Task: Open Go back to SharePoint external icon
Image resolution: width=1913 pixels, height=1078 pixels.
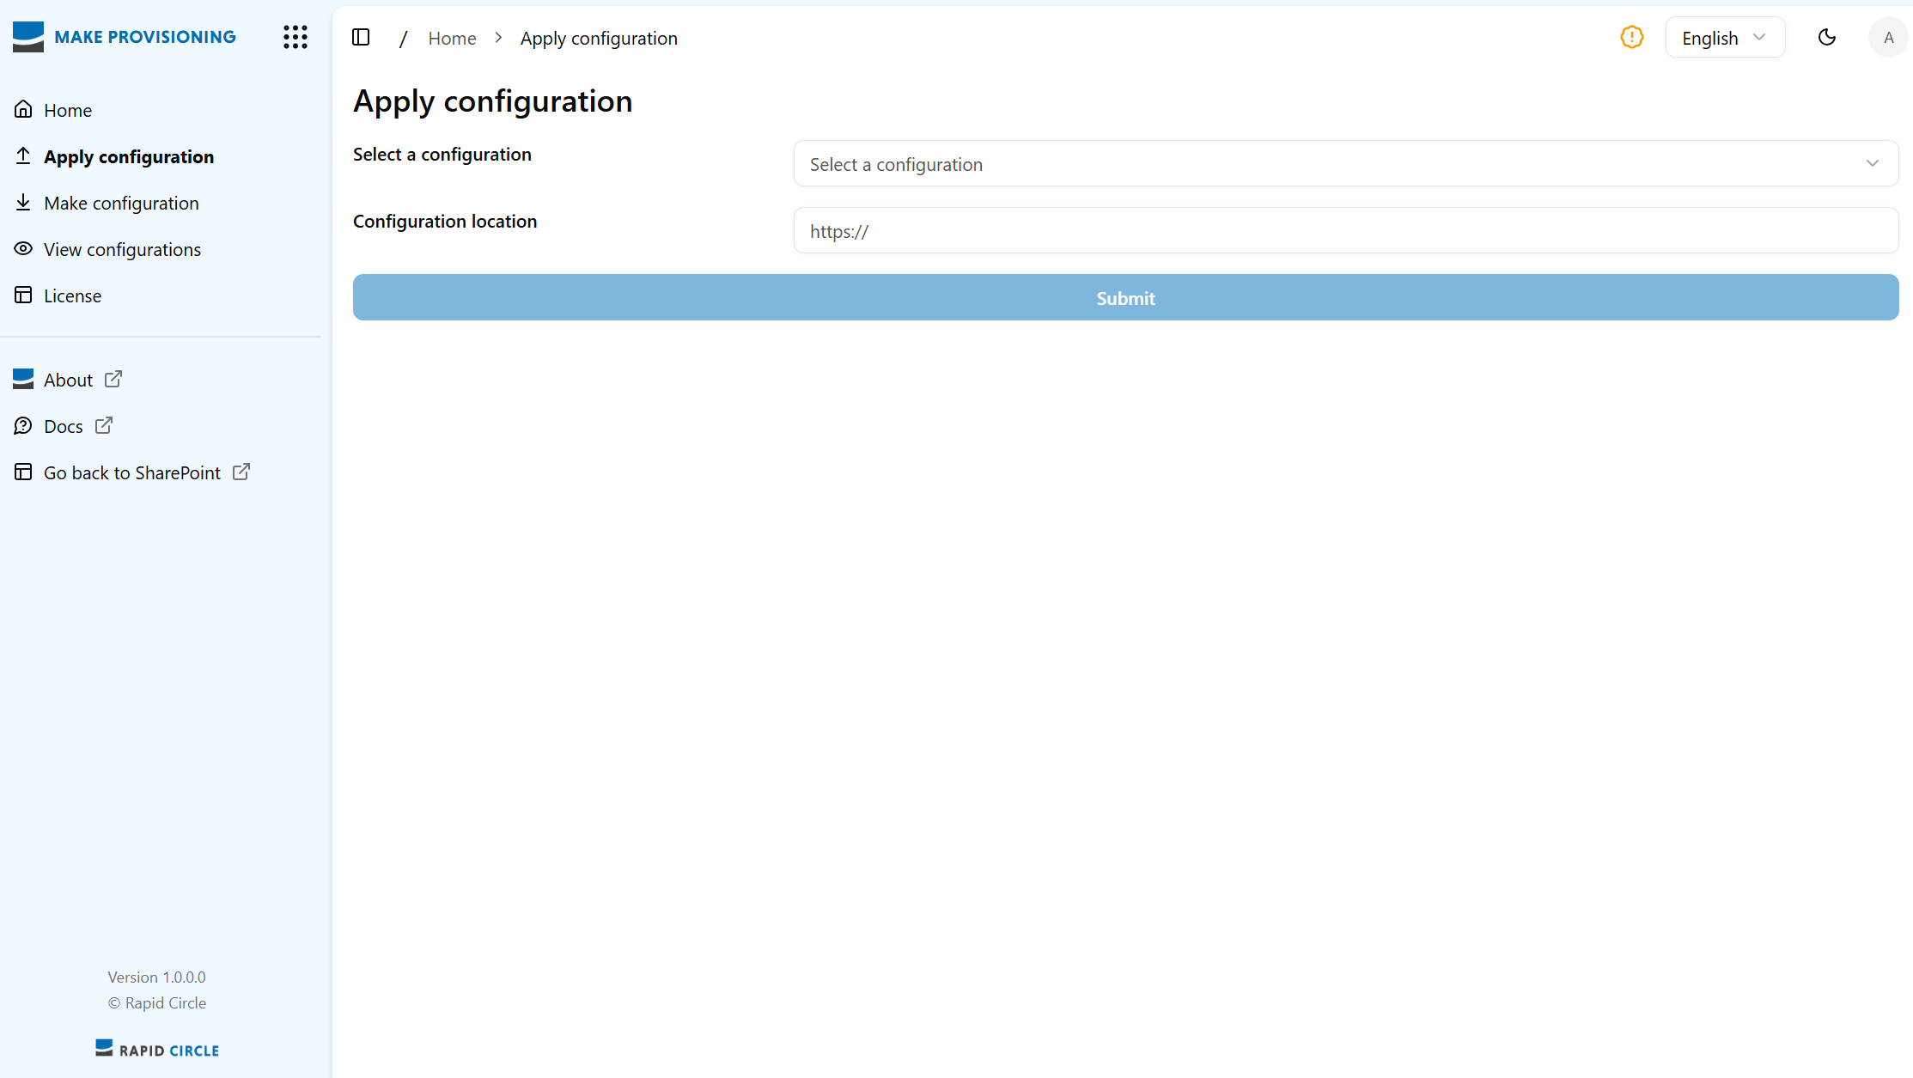Action: [241, 472]
